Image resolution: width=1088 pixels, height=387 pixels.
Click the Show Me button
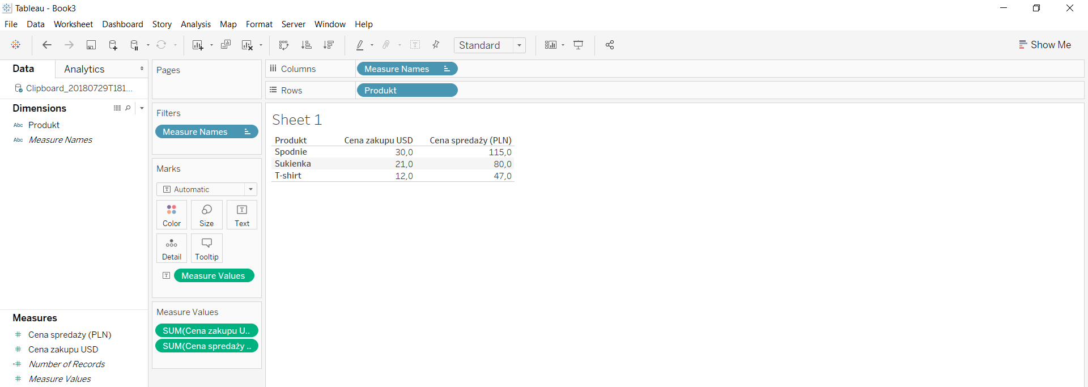tap(1044, 45)
